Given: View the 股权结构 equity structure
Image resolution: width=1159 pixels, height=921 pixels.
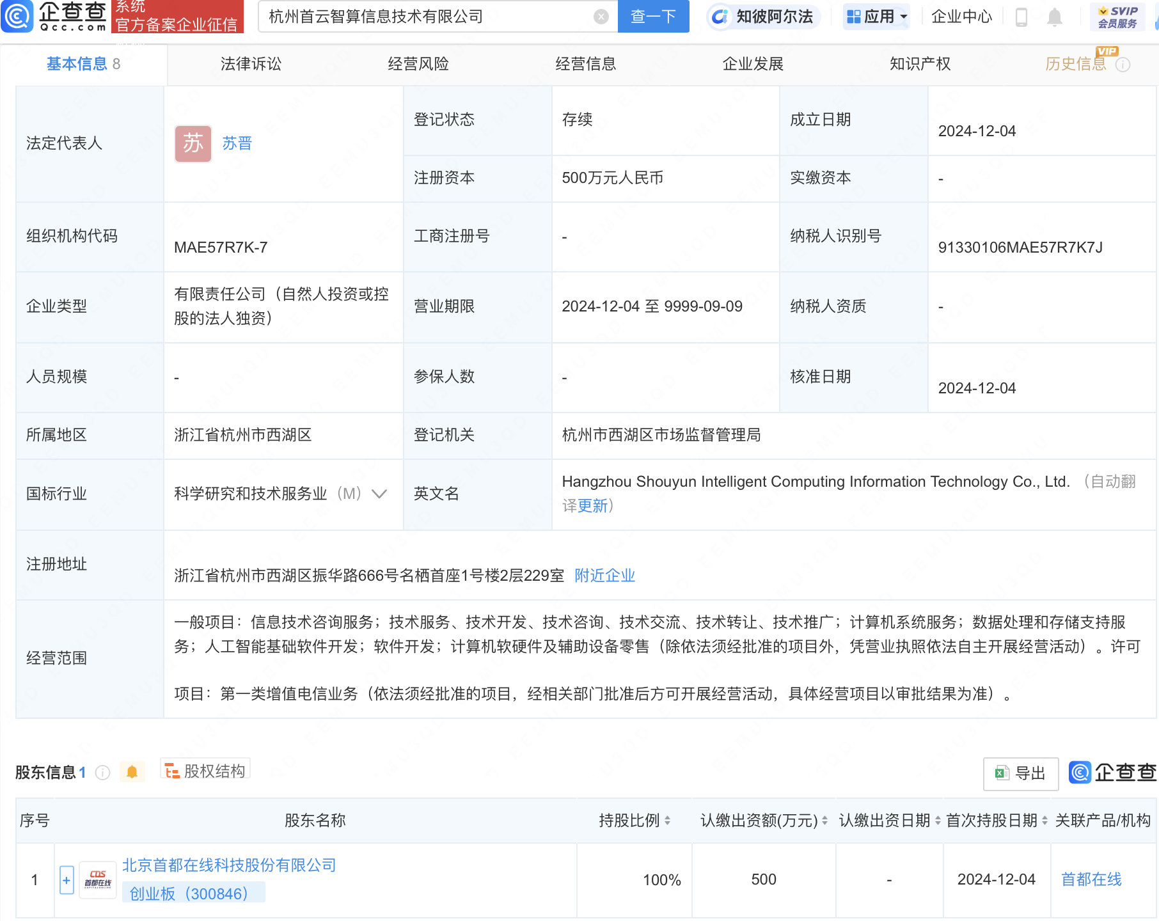Looking at the screenshot, I should [x=205, y=771].
